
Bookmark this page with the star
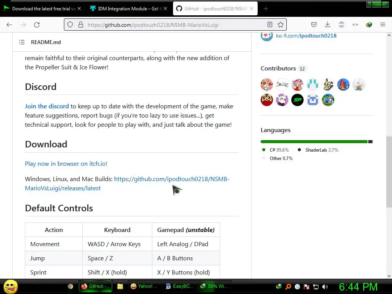(281, 24)
